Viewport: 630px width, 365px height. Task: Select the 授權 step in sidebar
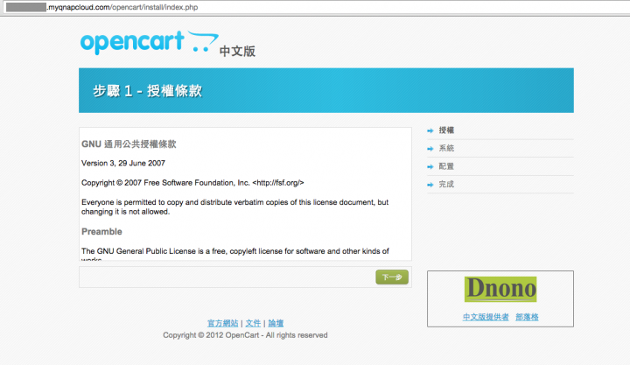[x=446, y=130]
